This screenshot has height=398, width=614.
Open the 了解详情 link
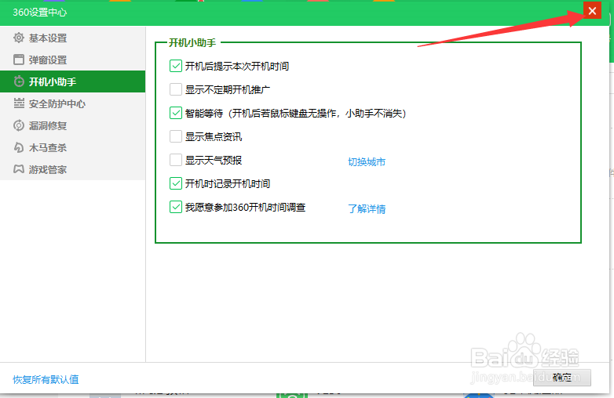click(367, 208)
